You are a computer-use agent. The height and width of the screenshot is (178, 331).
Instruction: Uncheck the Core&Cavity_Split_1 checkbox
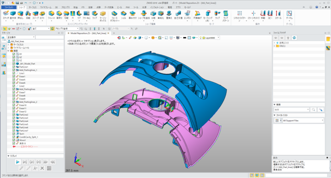[14, 137]
